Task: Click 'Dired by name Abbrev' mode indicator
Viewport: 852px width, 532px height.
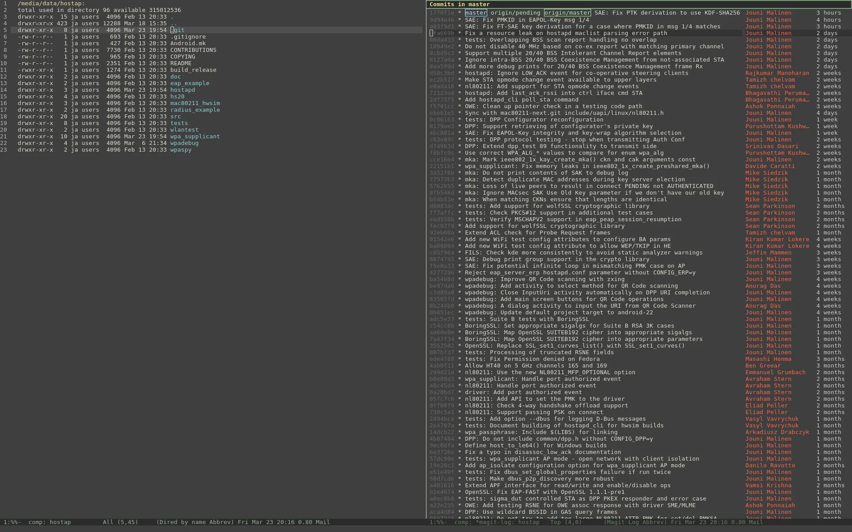Action: 195,522
